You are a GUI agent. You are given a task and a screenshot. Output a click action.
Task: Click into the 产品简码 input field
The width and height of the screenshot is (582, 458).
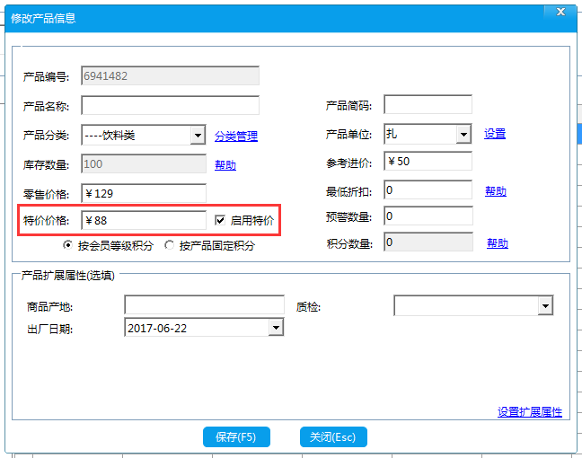(x=428, y=105)
